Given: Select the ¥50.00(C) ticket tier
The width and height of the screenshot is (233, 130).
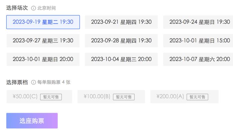Looking at the screenshot, I should click(x=39, y=97).
